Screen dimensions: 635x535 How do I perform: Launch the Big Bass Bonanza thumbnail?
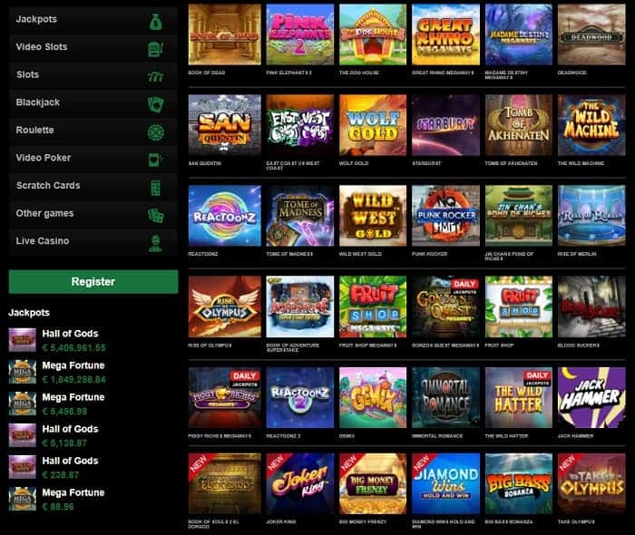point(518,483)
